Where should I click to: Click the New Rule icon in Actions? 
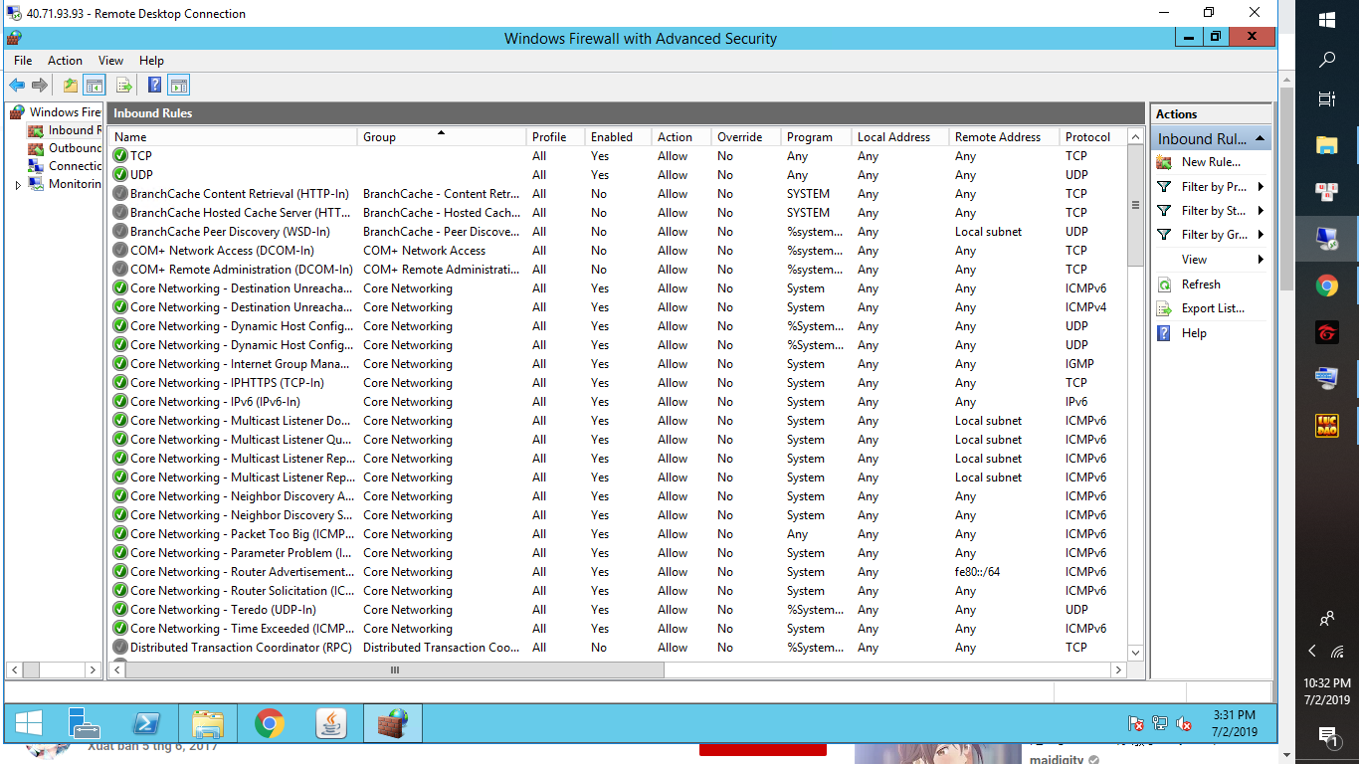(1164, 162)
